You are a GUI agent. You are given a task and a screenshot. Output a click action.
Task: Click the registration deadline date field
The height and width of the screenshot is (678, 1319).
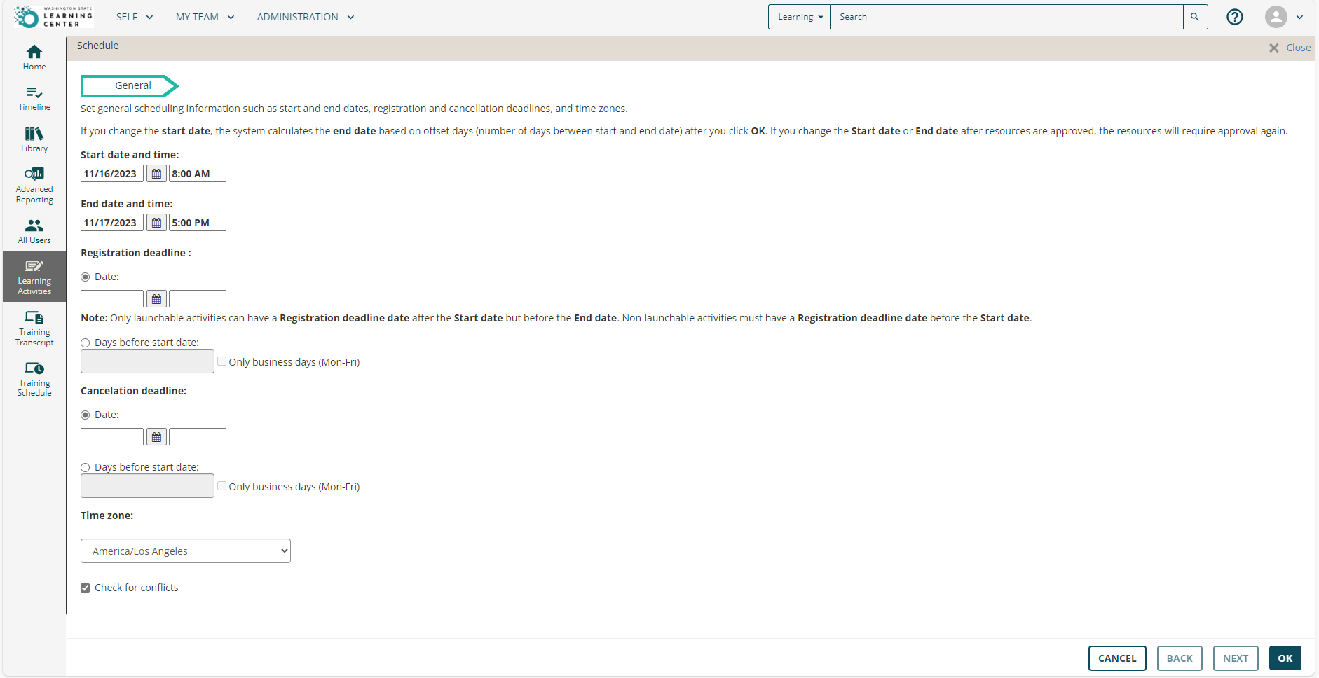coord(112,299)
